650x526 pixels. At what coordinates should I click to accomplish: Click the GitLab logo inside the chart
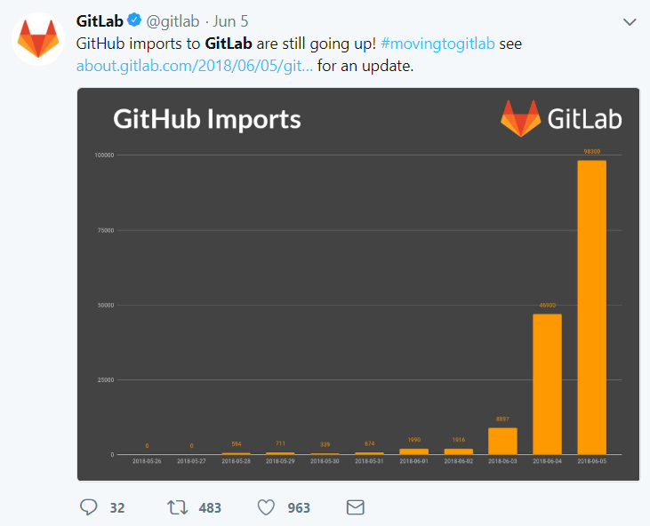point(561,118)
